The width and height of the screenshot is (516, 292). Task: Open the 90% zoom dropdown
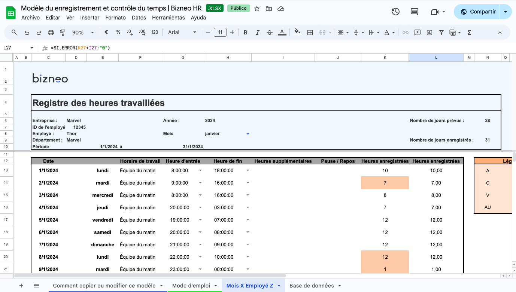pos(81,33)
